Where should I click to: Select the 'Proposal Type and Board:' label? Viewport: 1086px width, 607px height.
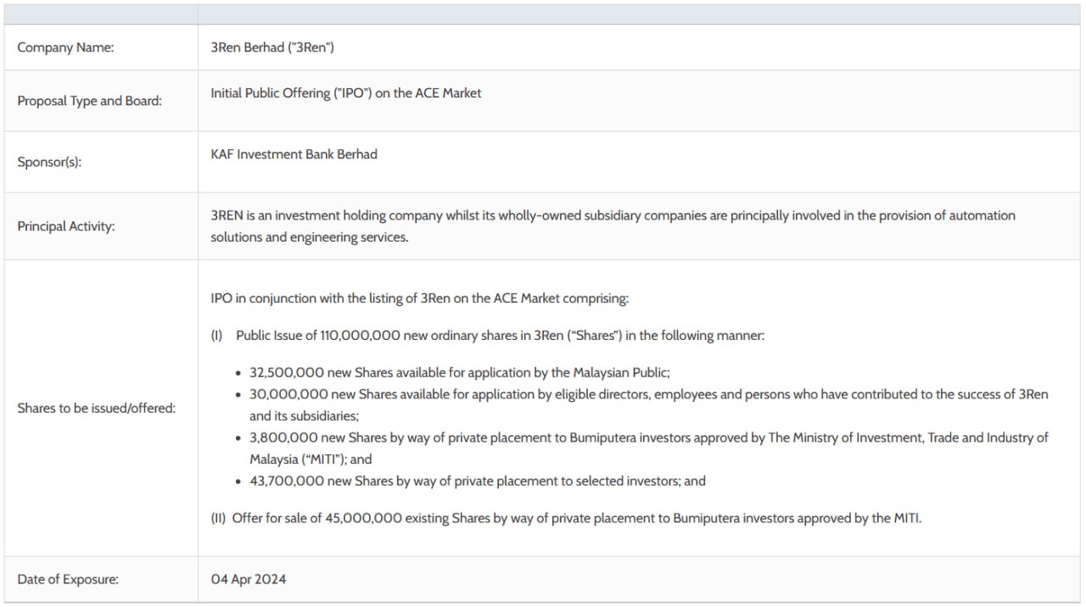(x=89, y=101)
